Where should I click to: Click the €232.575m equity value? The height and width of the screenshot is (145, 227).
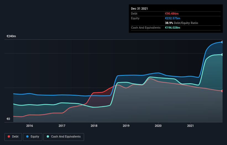(x=173, y=18)
